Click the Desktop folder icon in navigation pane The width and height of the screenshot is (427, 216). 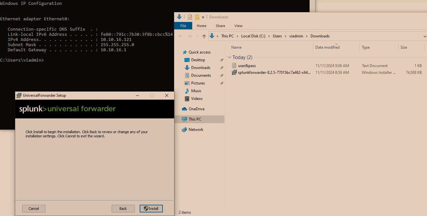tap(187, 60)
